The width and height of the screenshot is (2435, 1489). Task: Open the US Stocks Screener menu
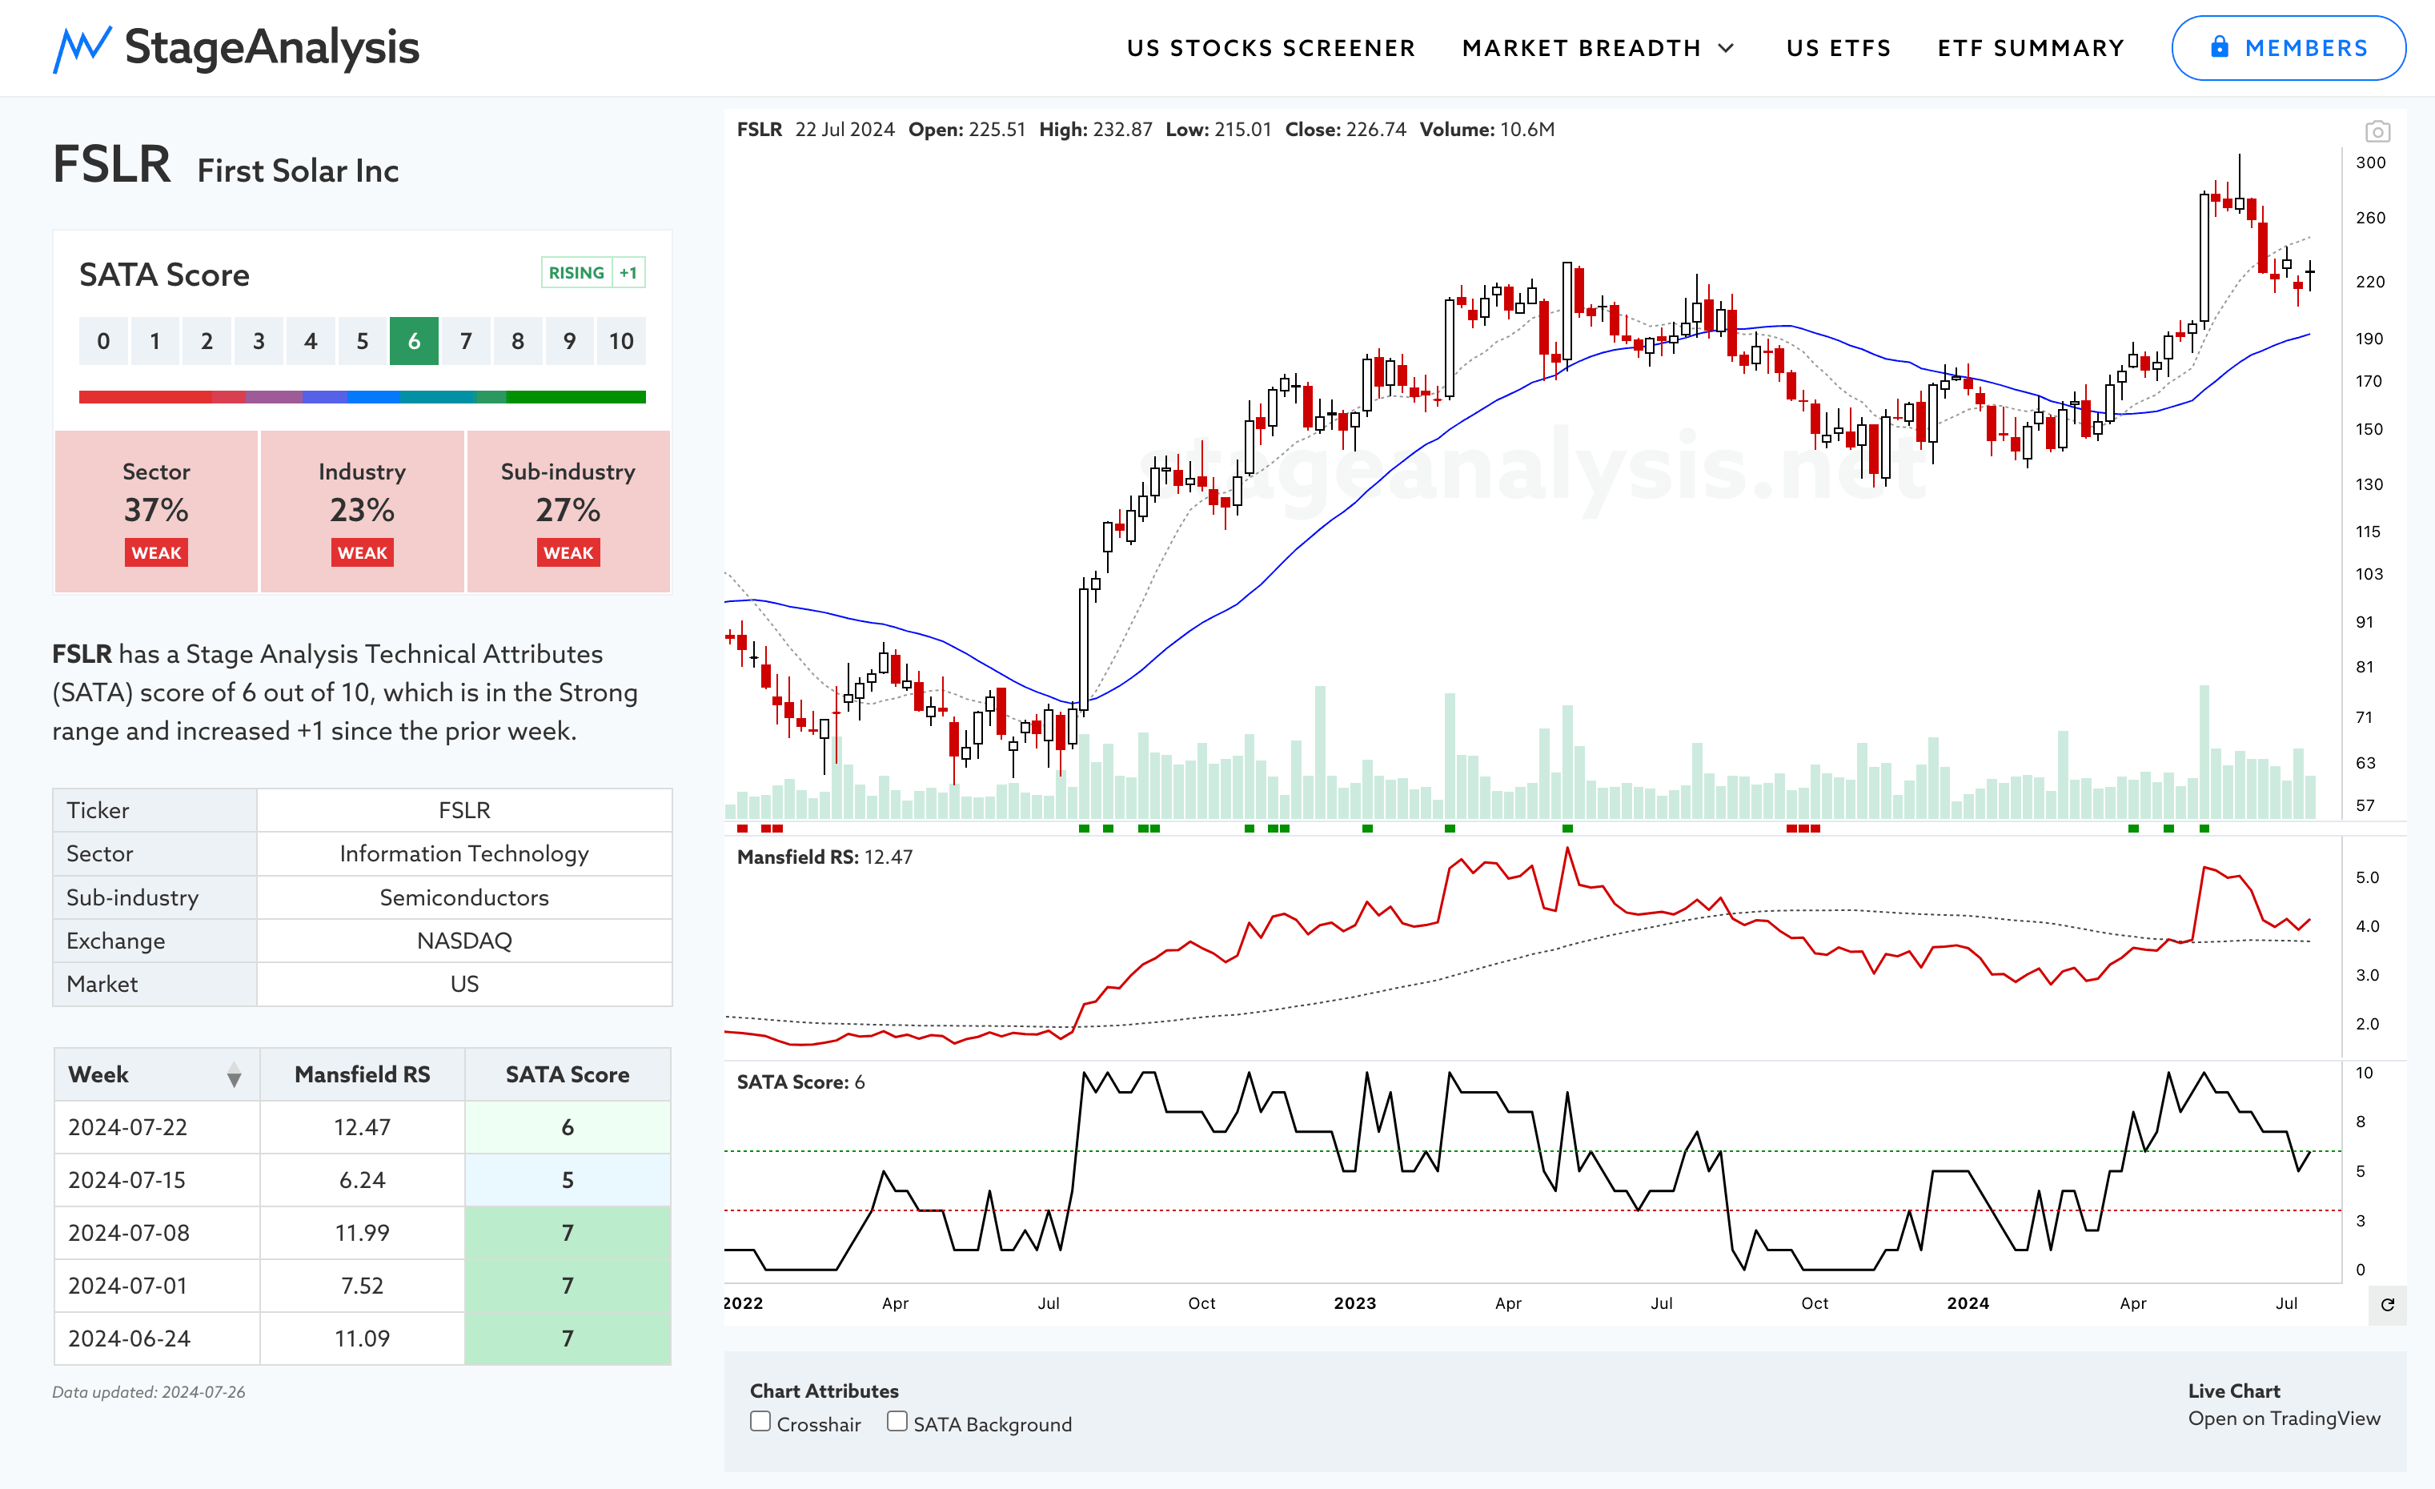[1271, 48]
